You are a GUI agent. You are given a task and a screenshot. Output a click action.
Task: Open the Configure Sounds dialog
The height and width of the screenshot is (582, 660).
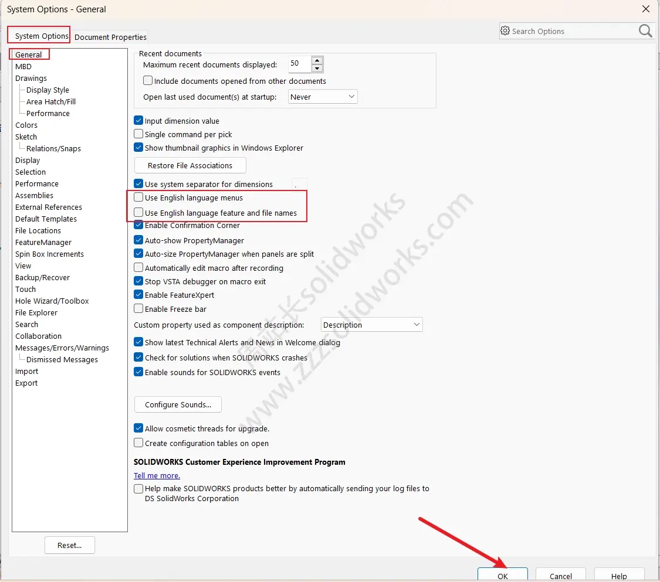[177, 404]
